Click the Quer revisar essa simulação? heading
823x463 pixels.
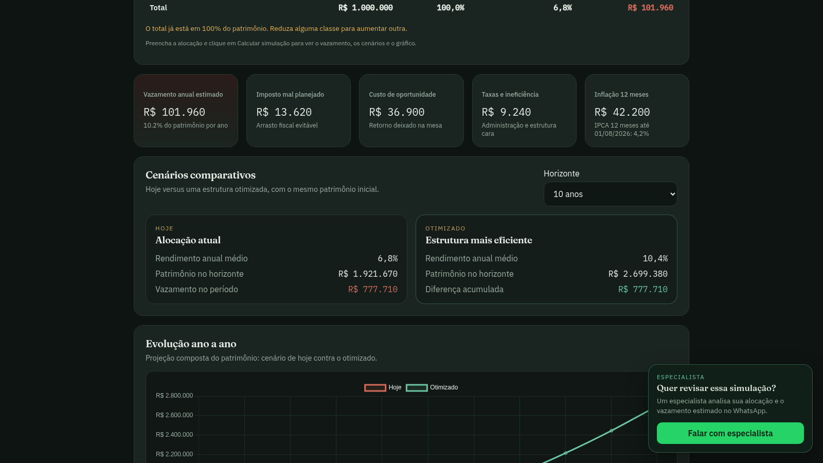click(x=716, y=388)
